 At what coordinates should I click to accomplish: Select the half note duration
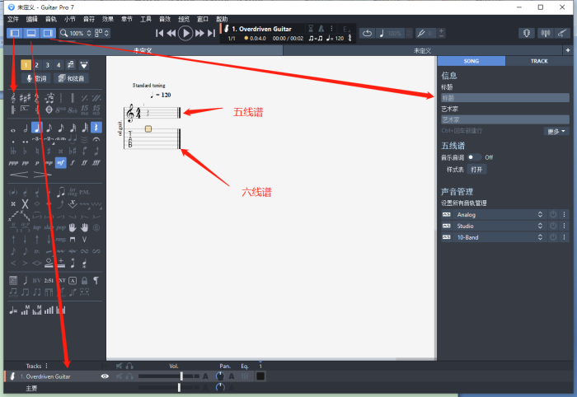(25, 128)
